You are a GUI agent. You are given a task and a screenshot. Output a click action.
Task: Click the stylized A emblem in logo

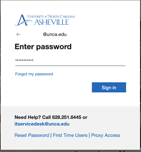click(23, 20)
